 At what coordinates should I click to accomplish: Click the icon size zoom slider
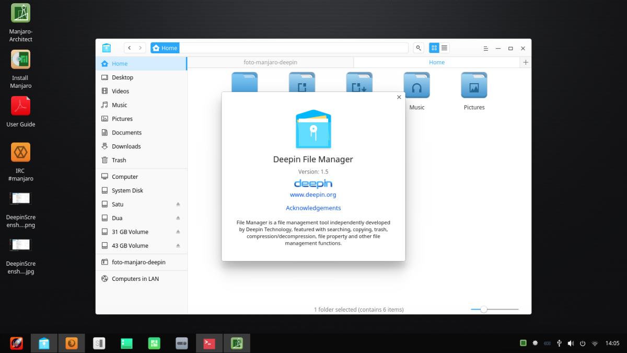click(494, 310)
